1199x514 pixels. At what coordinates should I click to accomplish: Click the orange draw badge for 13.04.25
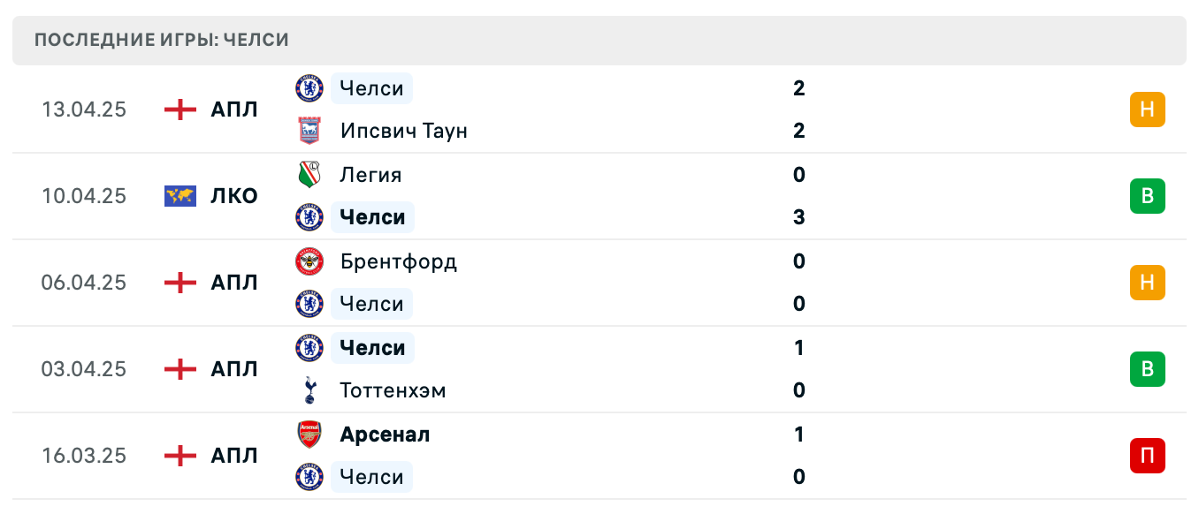[x=1147, y=110]
